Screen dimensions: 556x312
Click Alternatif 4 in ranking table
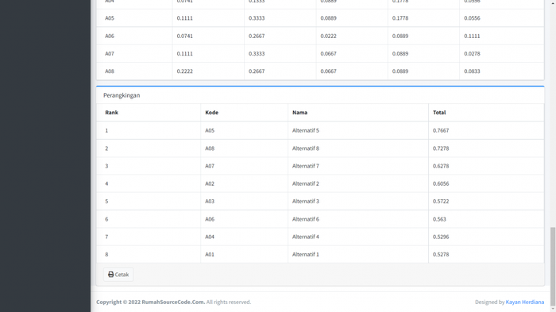click(x=306, y=237)
